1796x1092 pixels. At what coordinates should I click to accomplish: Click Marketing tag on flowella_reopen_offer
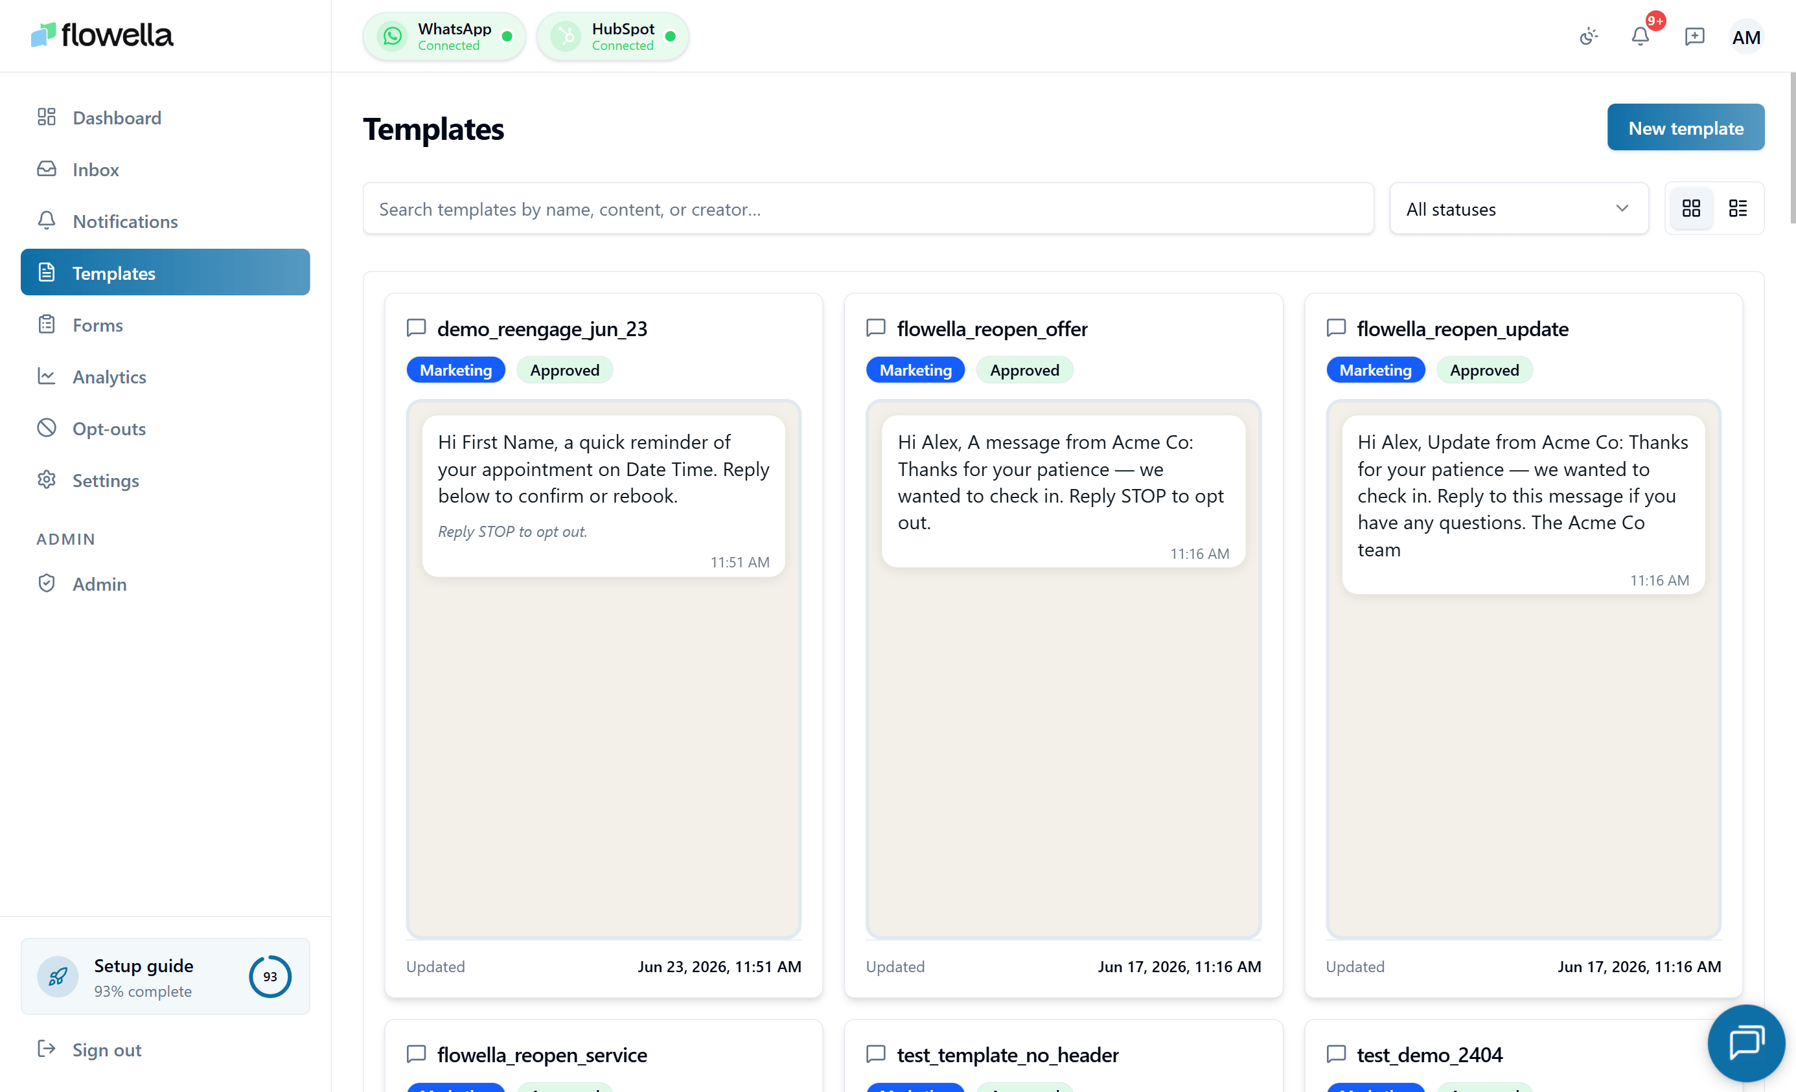(x=915, y=369)
